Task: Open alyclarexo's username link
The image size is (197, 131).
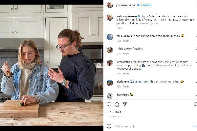Action: 122,82
